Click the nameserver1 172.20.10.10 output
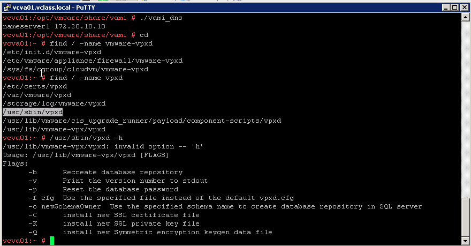 54,26
